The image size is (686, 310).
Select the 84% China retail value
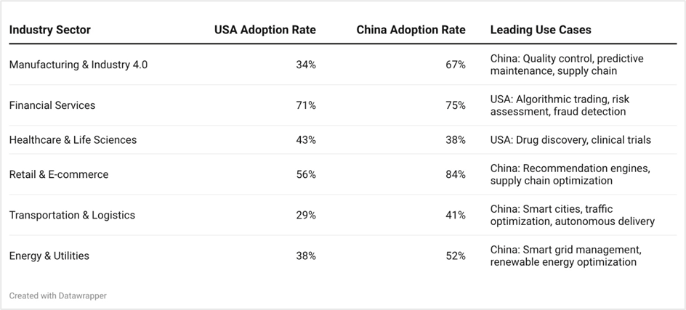456,174
